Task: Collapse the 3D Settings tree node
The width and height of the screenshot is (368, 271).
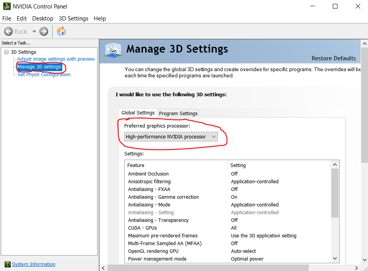Action: 6,52
